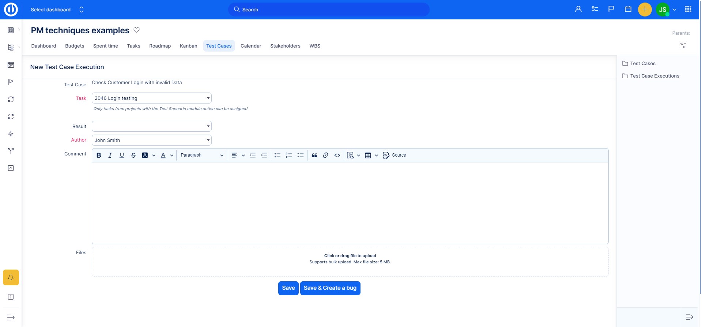The width and height of the screenshot is (702, 327).
Task: Open the Roadmap tab
Action: pos(160,46)
